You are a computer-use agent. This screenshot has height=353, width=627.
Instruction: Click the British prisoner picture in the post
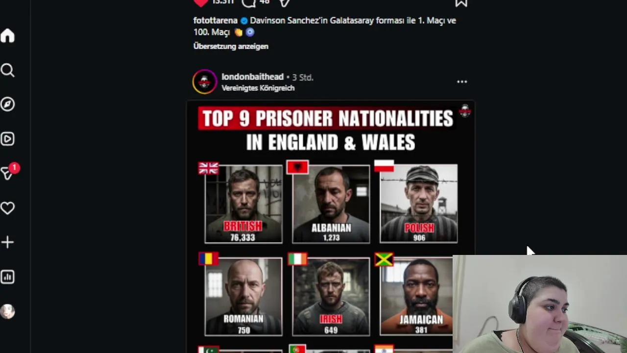tap(243, 203)
